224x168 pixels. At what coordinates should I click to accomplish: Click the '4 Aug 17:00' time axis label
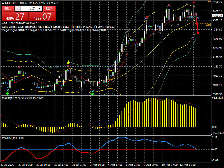tap(115, 165)
